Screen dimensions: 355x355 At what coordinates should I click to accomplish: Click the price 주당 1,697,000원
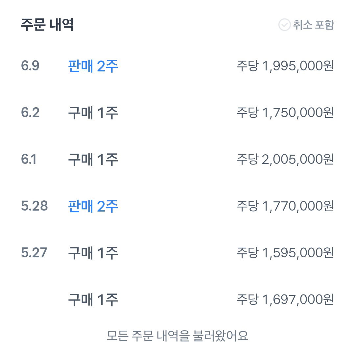[285, 299]
